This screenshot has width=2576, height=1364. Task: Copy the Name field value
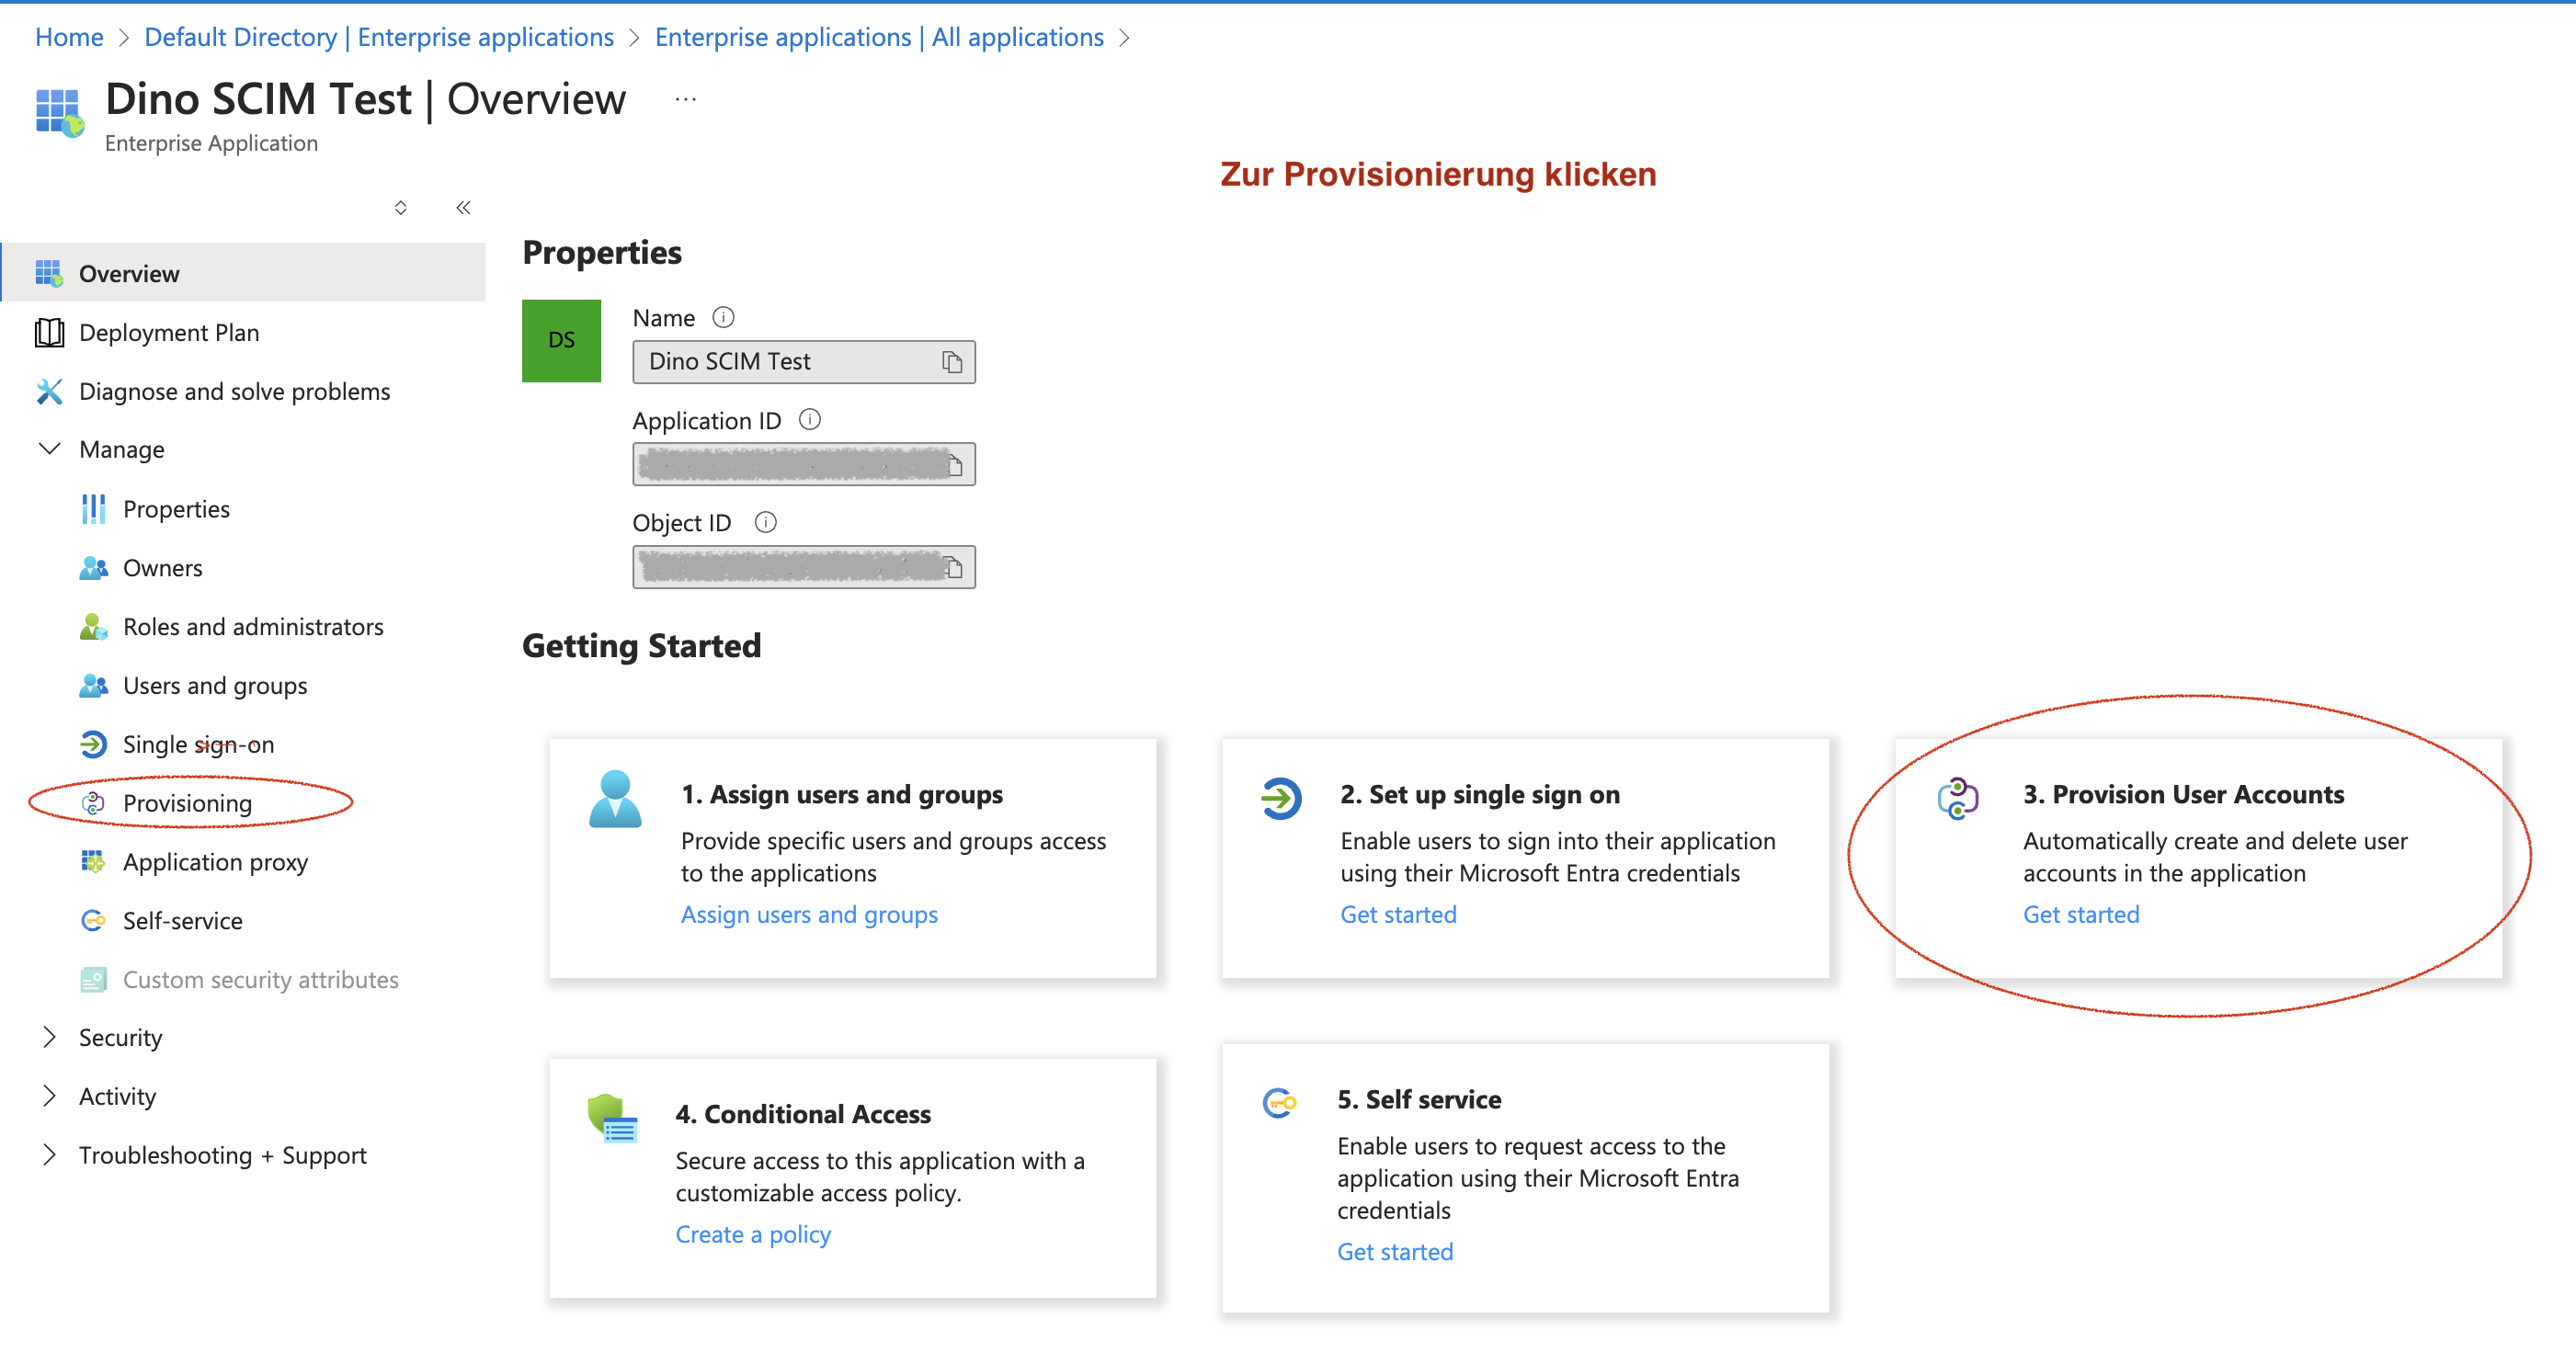tap(951, 361)
